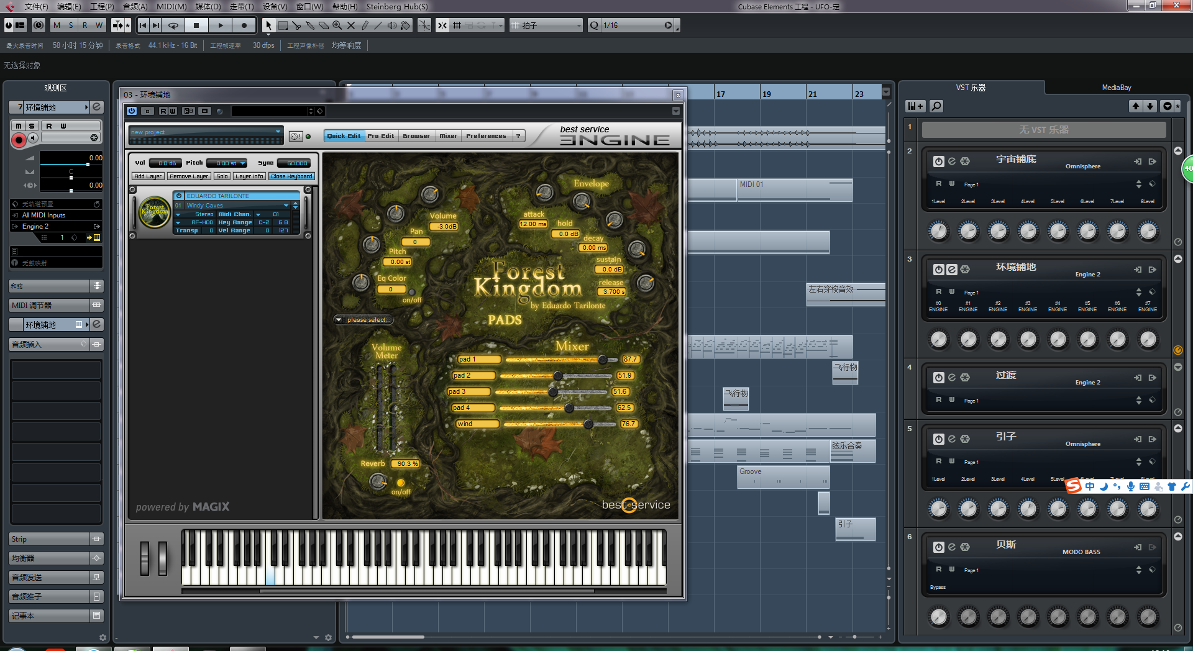Image resolution: width=1193 pixels, height=651 pixels.
Task: Open the Steinberg Hub(S) menu
Action: 397,6
